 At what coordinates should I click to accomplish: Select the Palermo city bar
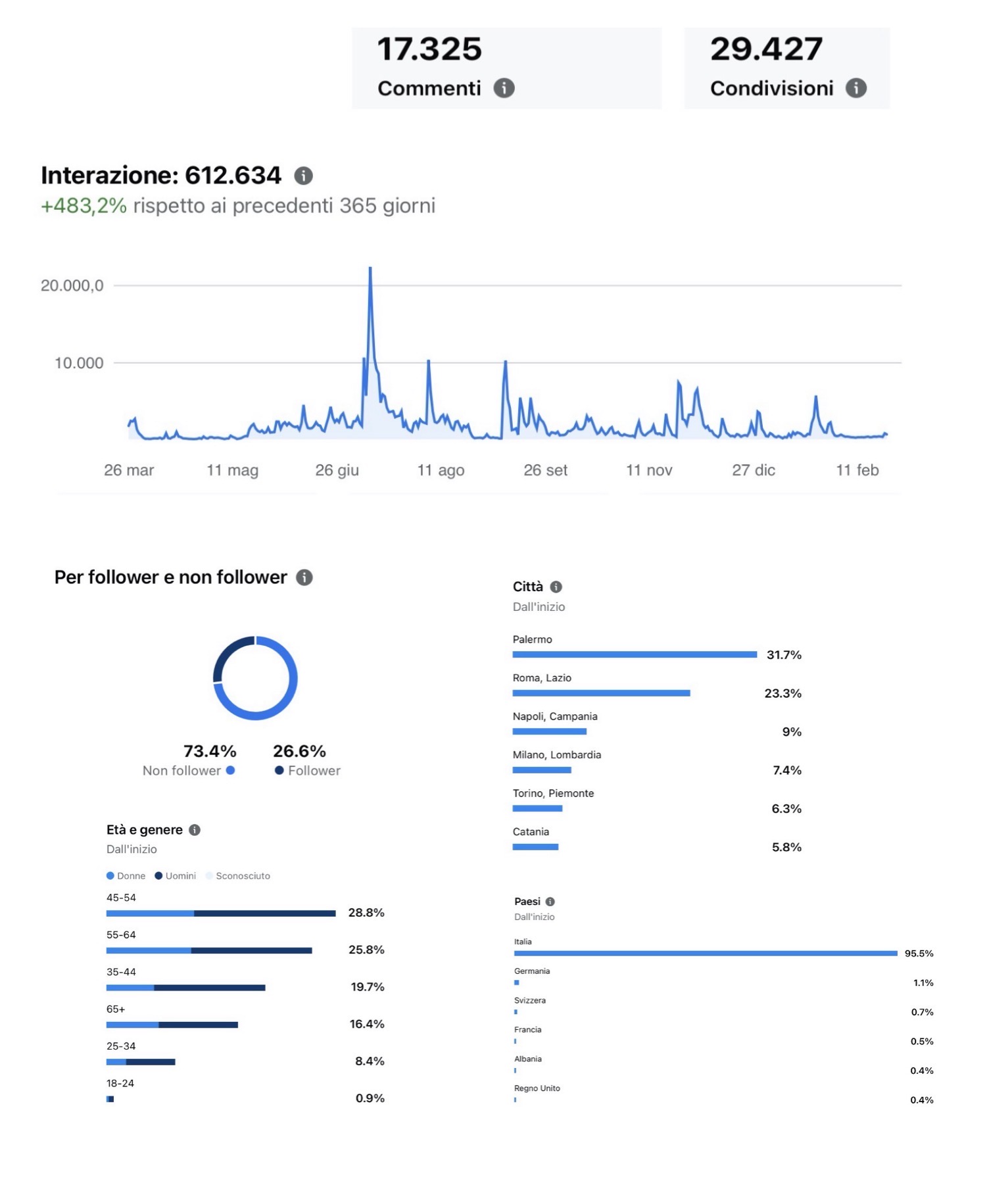pyautogui.click(x=635, y=654)
